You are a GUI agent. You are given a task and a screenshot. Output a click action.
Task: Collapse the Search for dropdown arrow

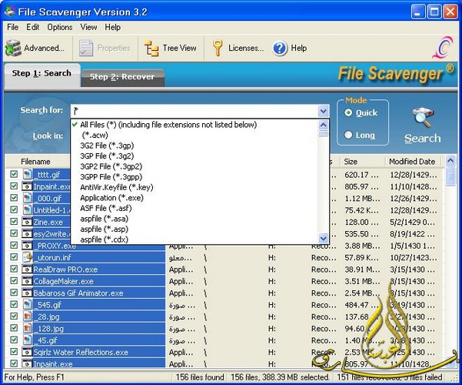[323, 112]
